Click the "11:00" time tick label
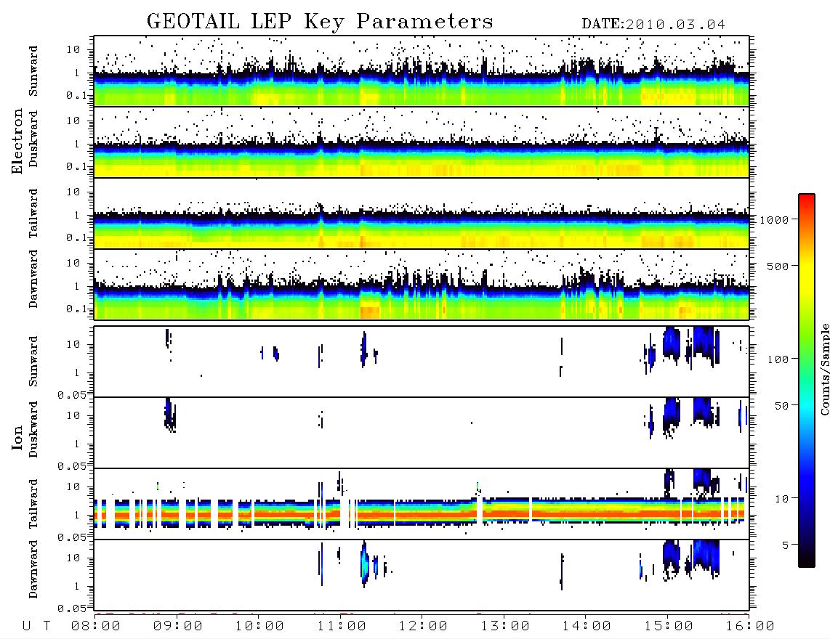 pos(342,626)
